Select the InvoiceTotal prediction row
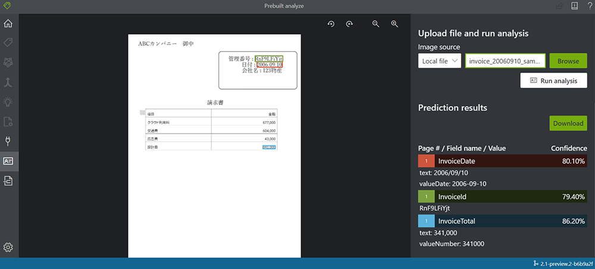595x269 pixels. coord(502,221)
